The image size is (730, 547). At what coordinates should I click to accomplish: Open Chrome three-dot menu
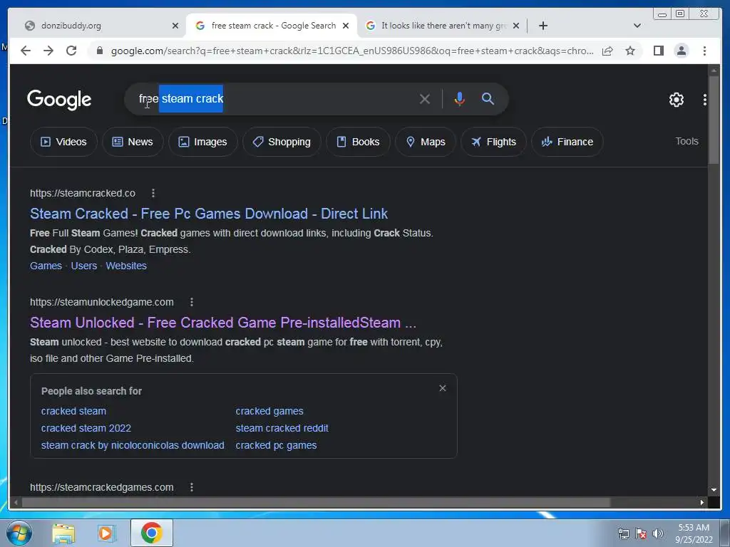[x=705, y=51]
